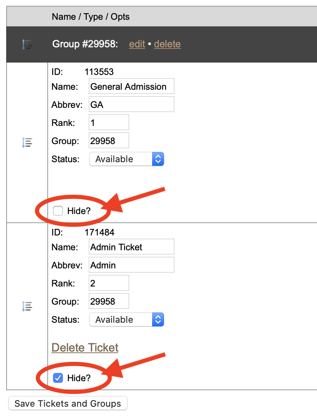Click the Name / Type / Opts column header

tap(90, 17)
